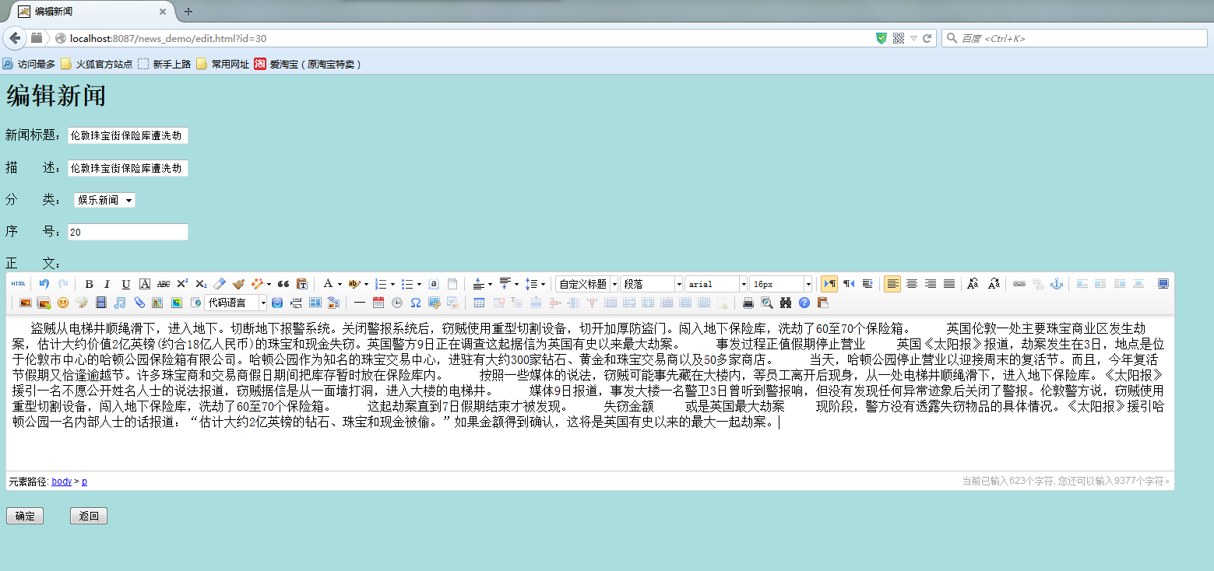Toggle fullscreen editor monitor icon
Screen dimensions: 1214x571
click(1163, 284)
